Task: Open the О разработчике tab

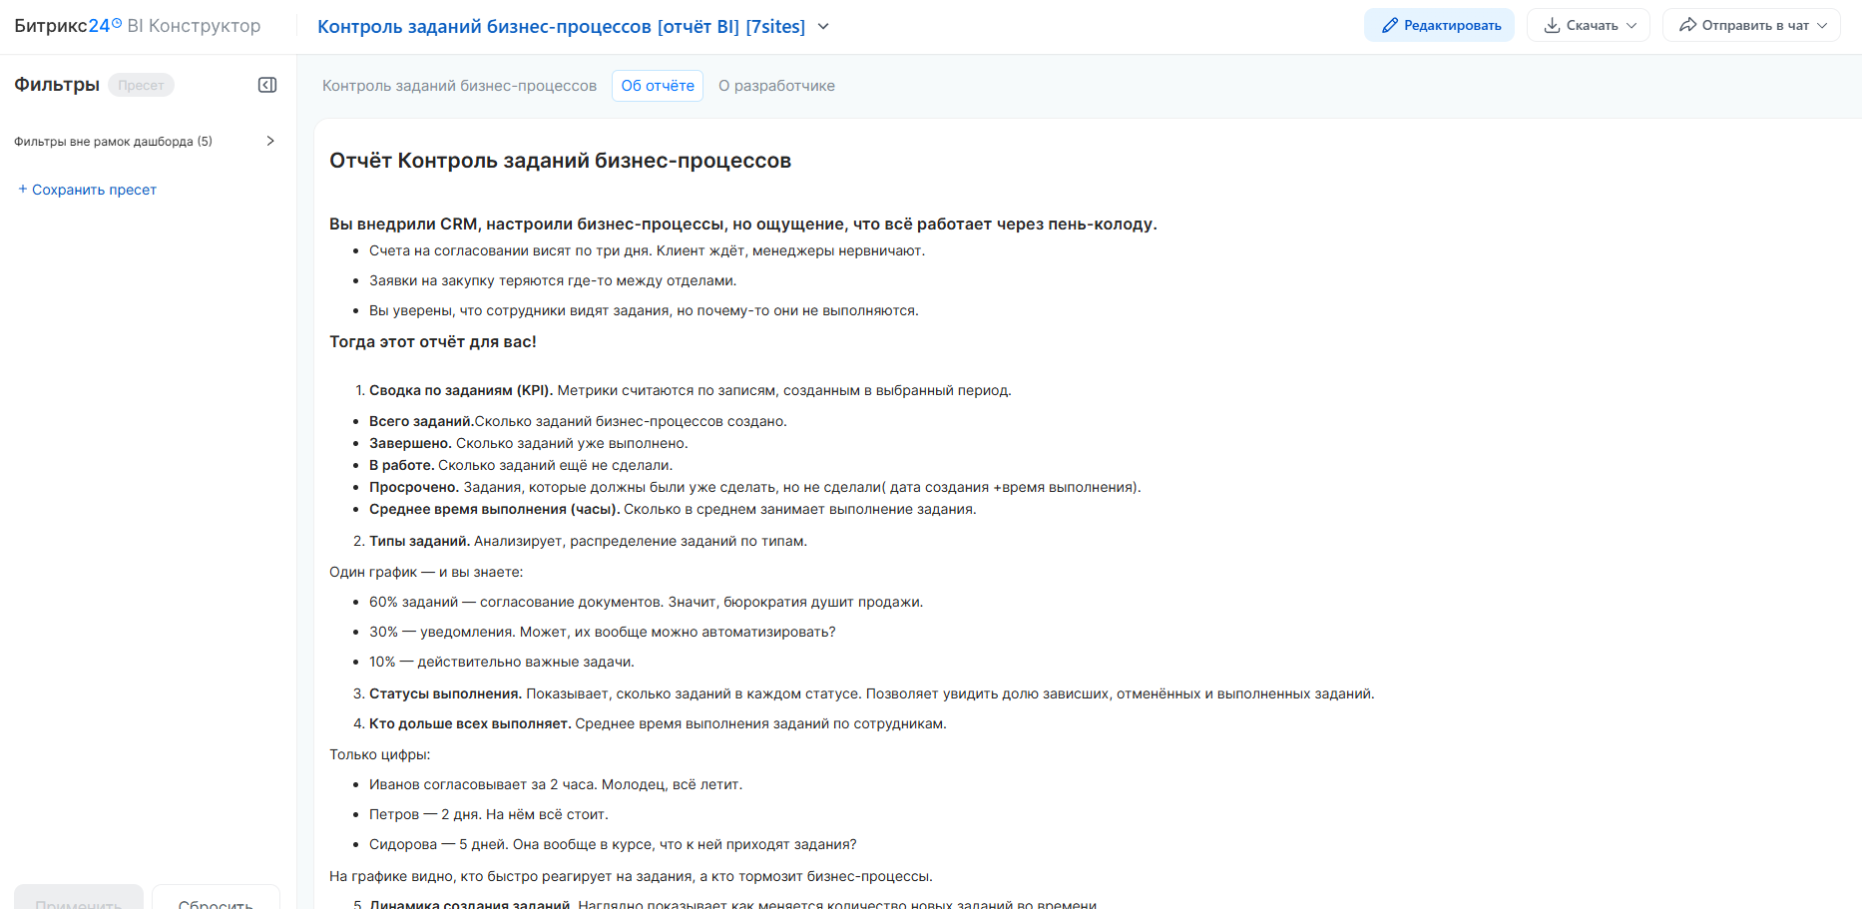Action: pos(776,86)
